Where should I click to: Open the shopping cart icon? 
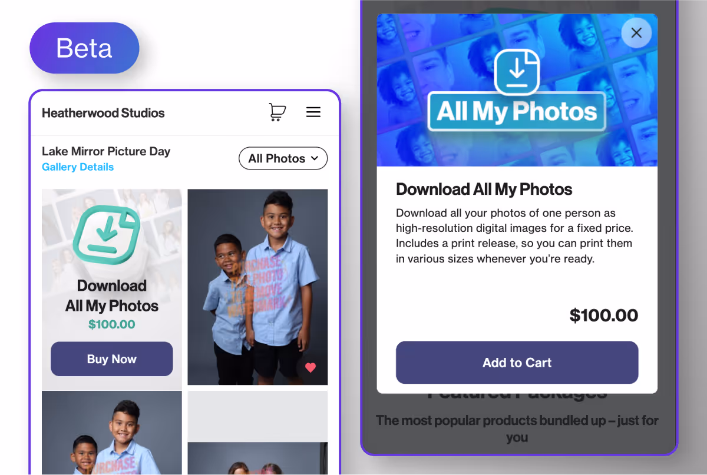[x=277, y=112]
